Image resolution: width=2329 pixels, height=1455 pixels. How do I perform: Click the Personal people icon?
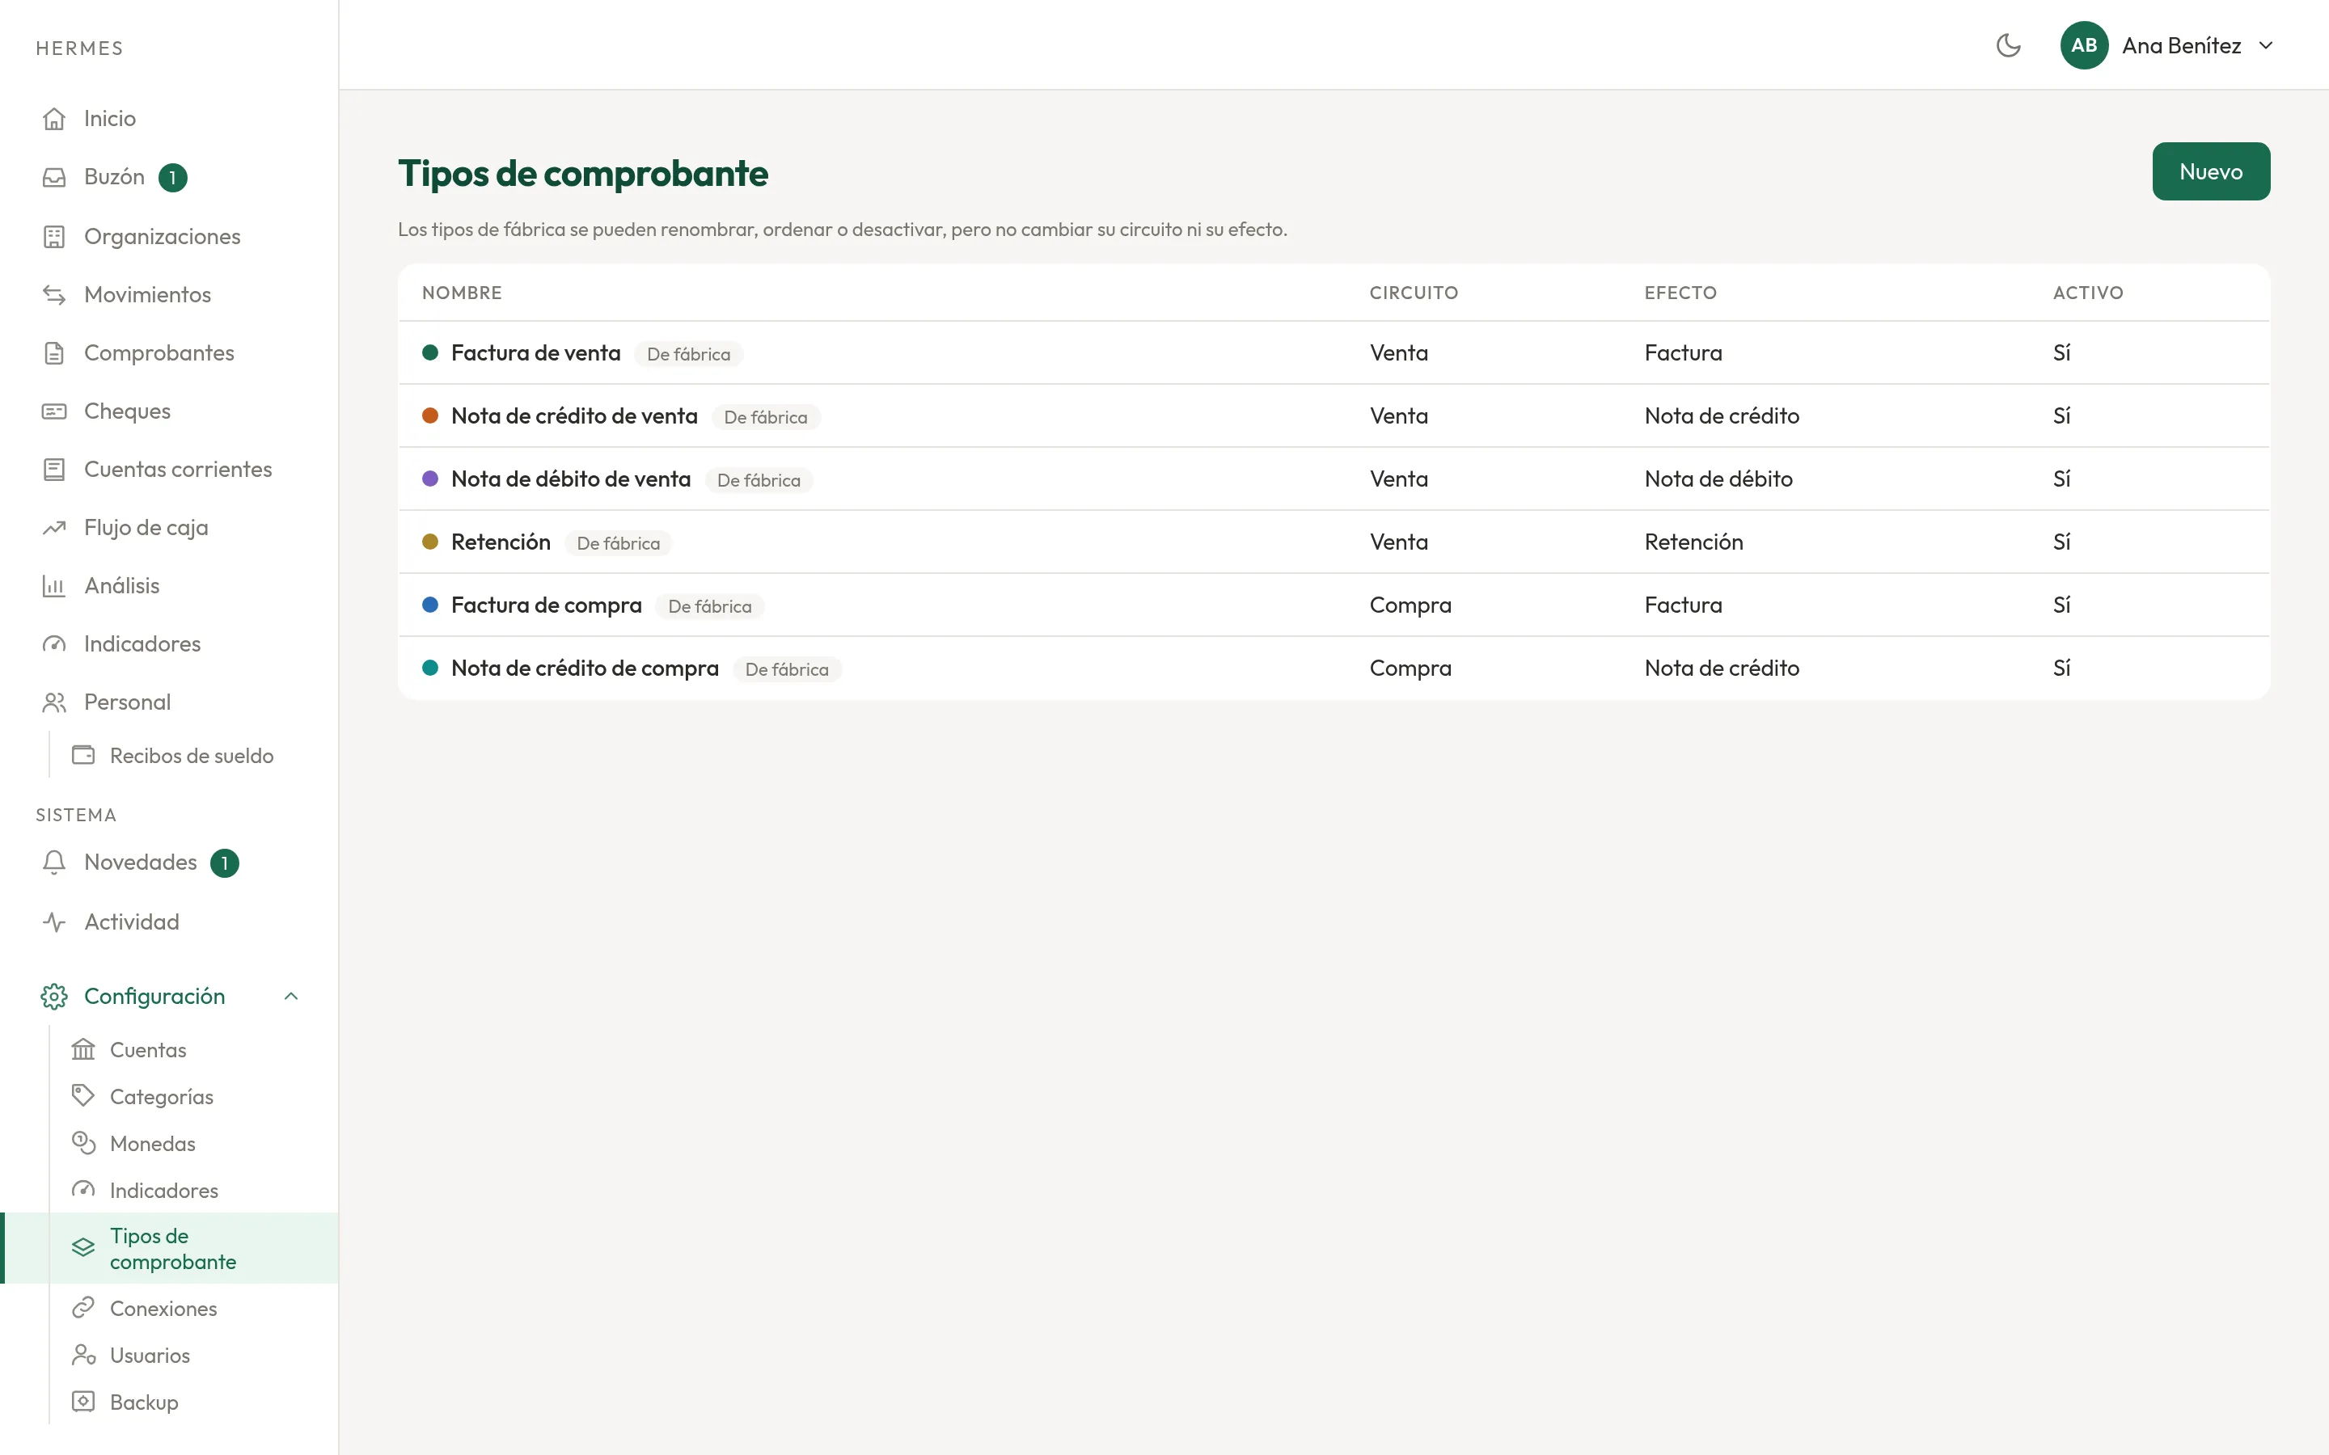coord(54,702)
